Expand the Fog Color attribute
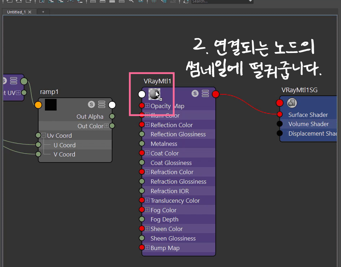The width and height of the screenshot is (341, 267). pyautogui.click(x=147, y=210)
